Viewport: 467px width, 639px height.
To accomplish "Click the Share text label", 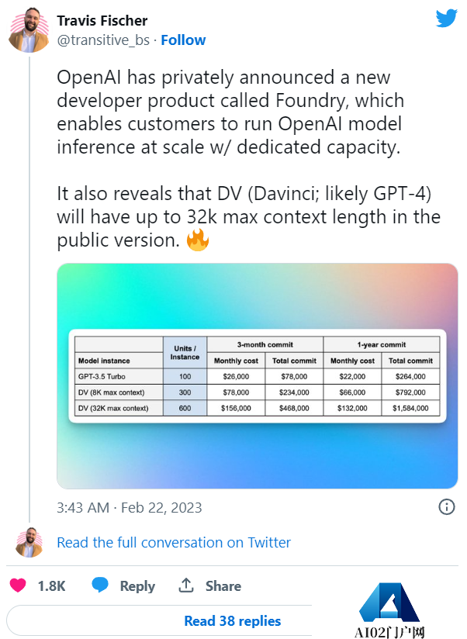I will tap(223, 586).
